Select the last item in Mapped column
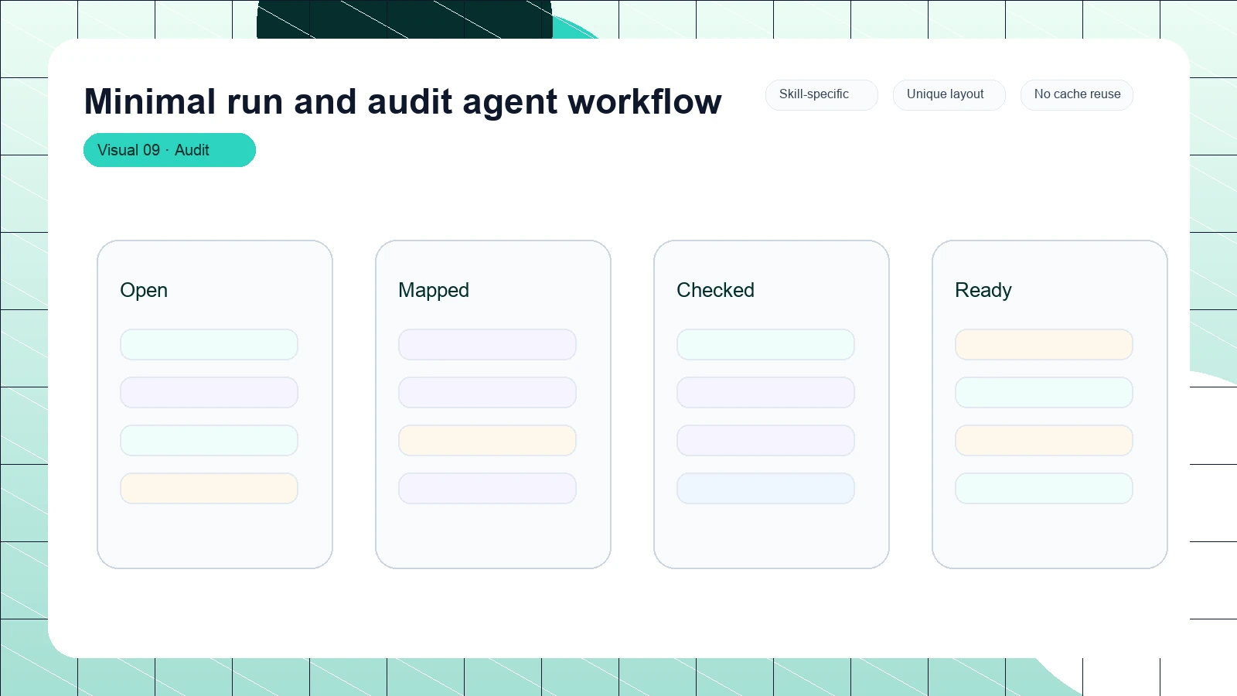 click(x=487, y=489)
